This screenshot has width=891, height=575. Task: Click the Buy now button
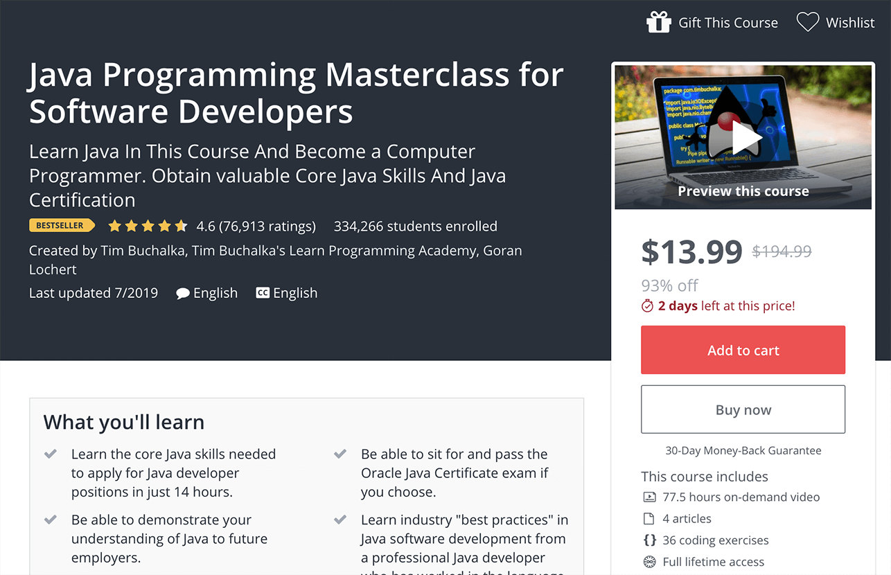click(x=743, y=409)
